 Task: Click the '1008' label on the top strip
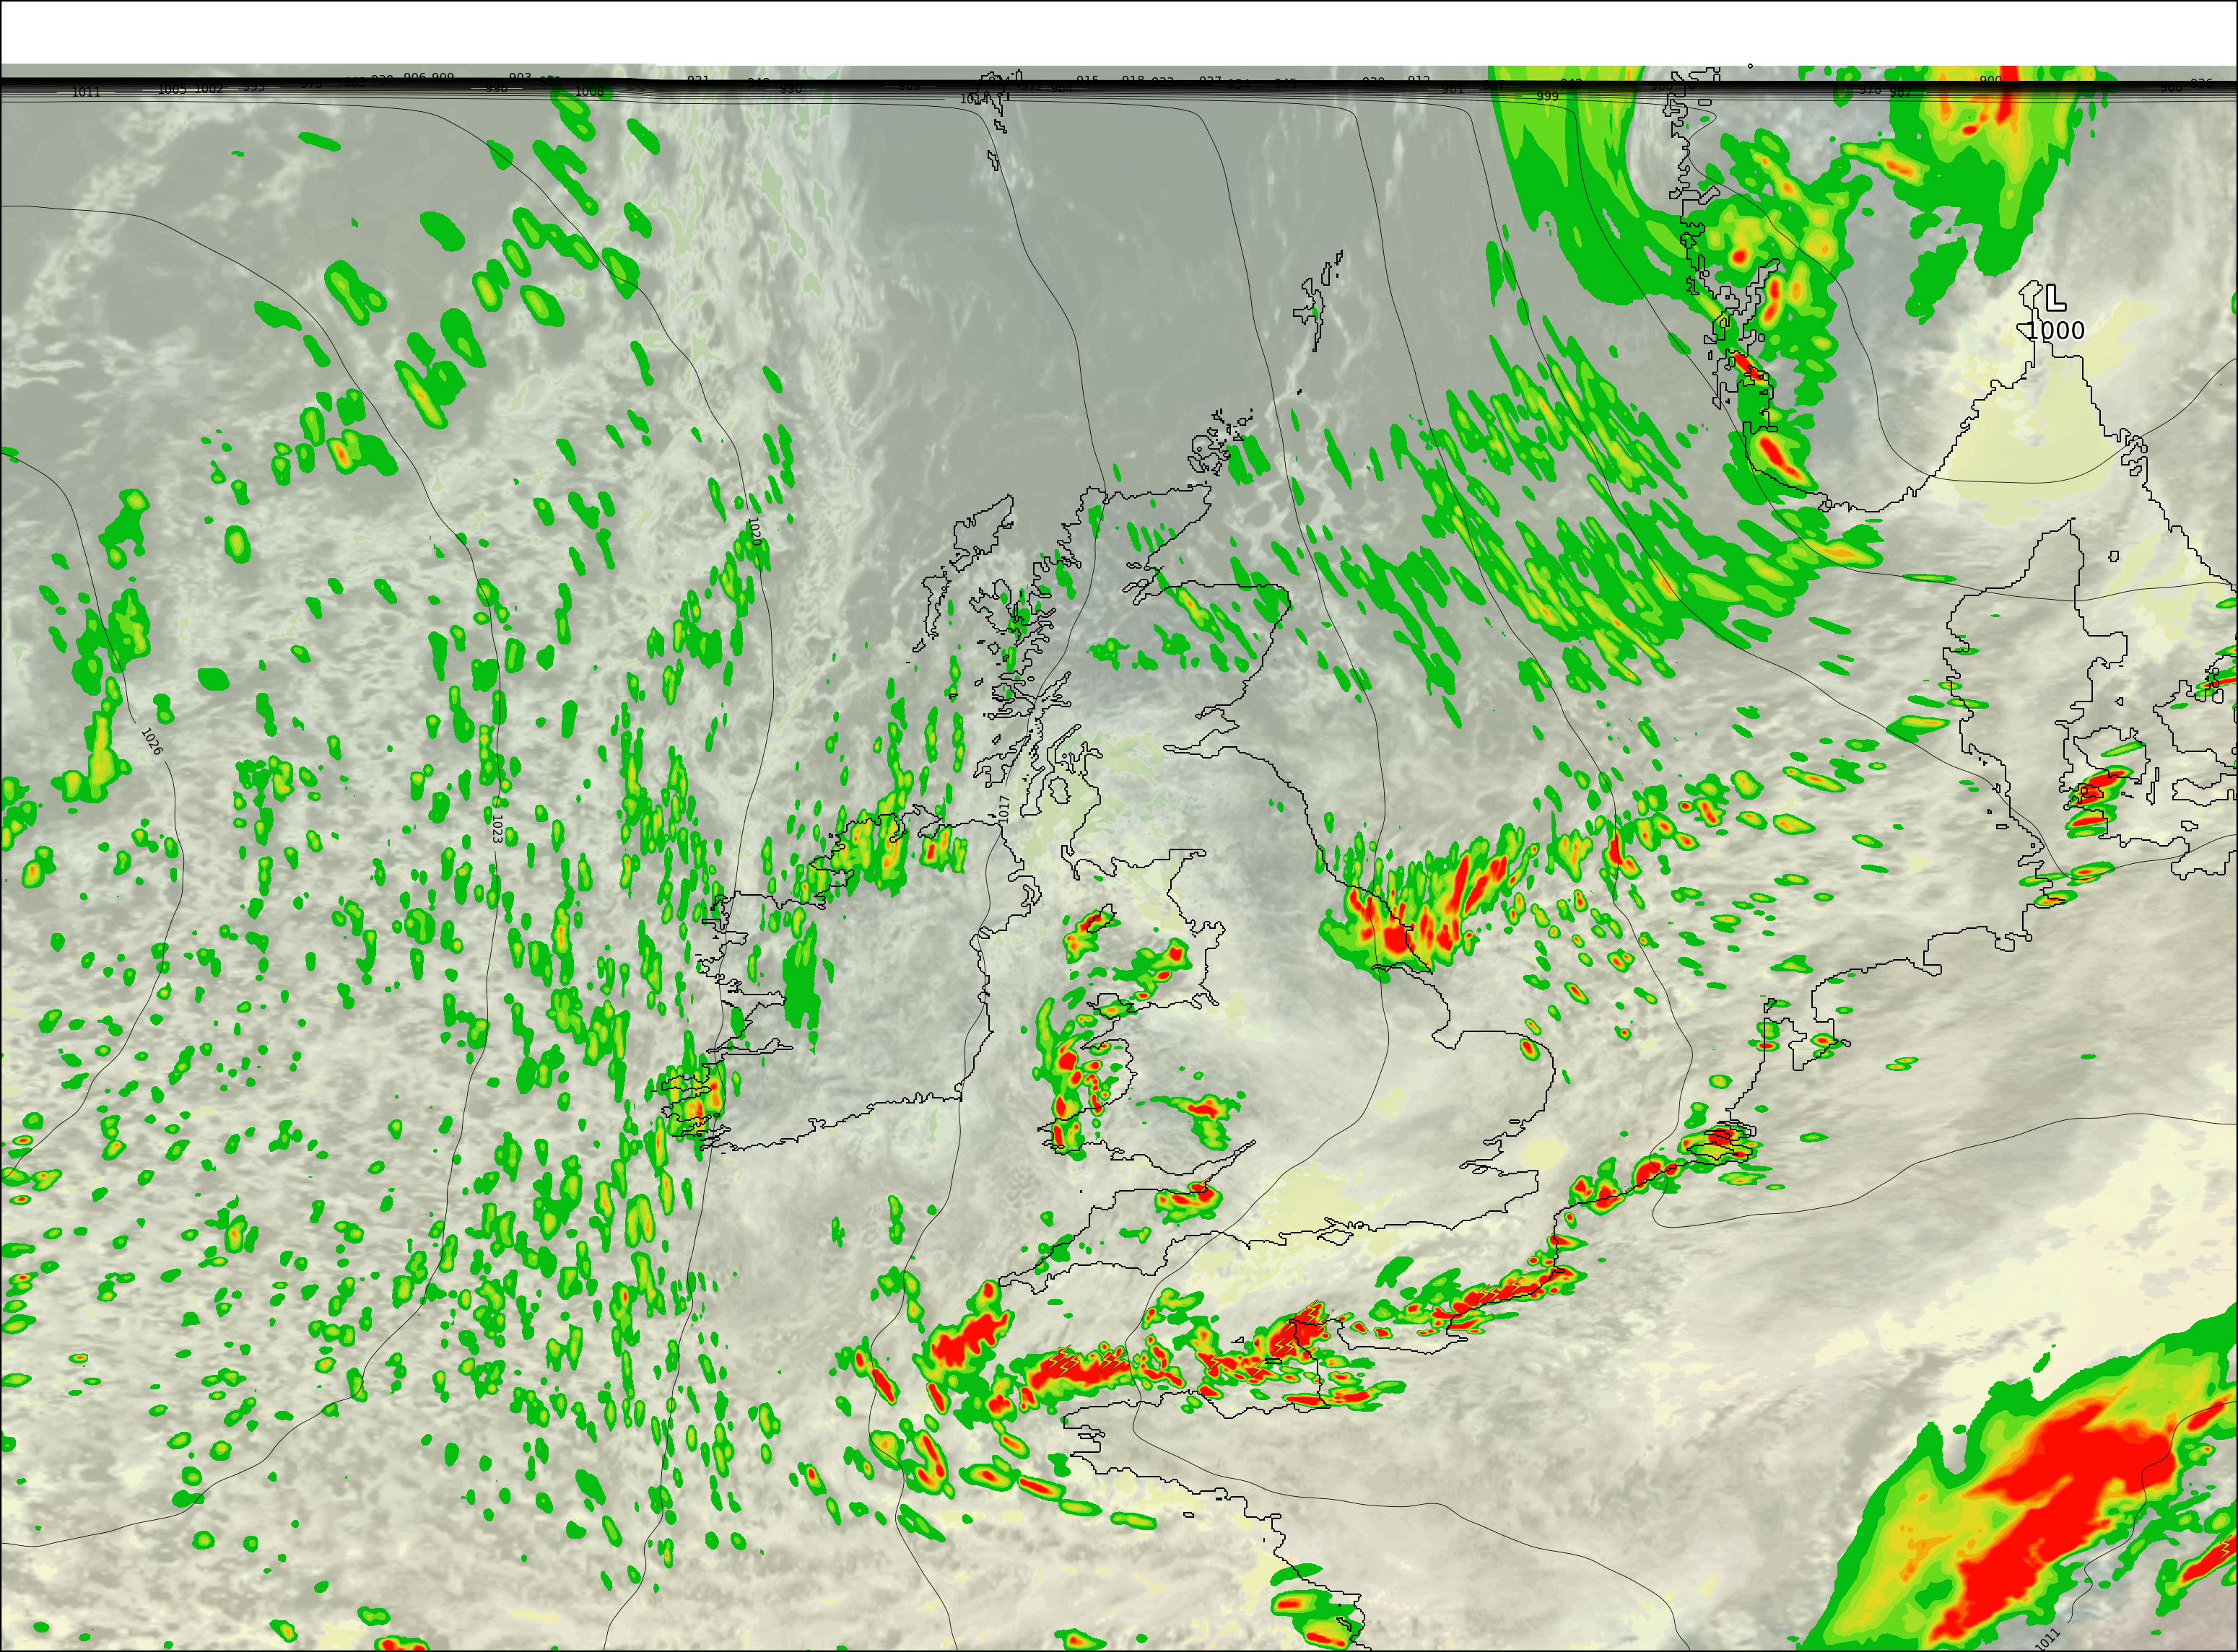(589, 92)
